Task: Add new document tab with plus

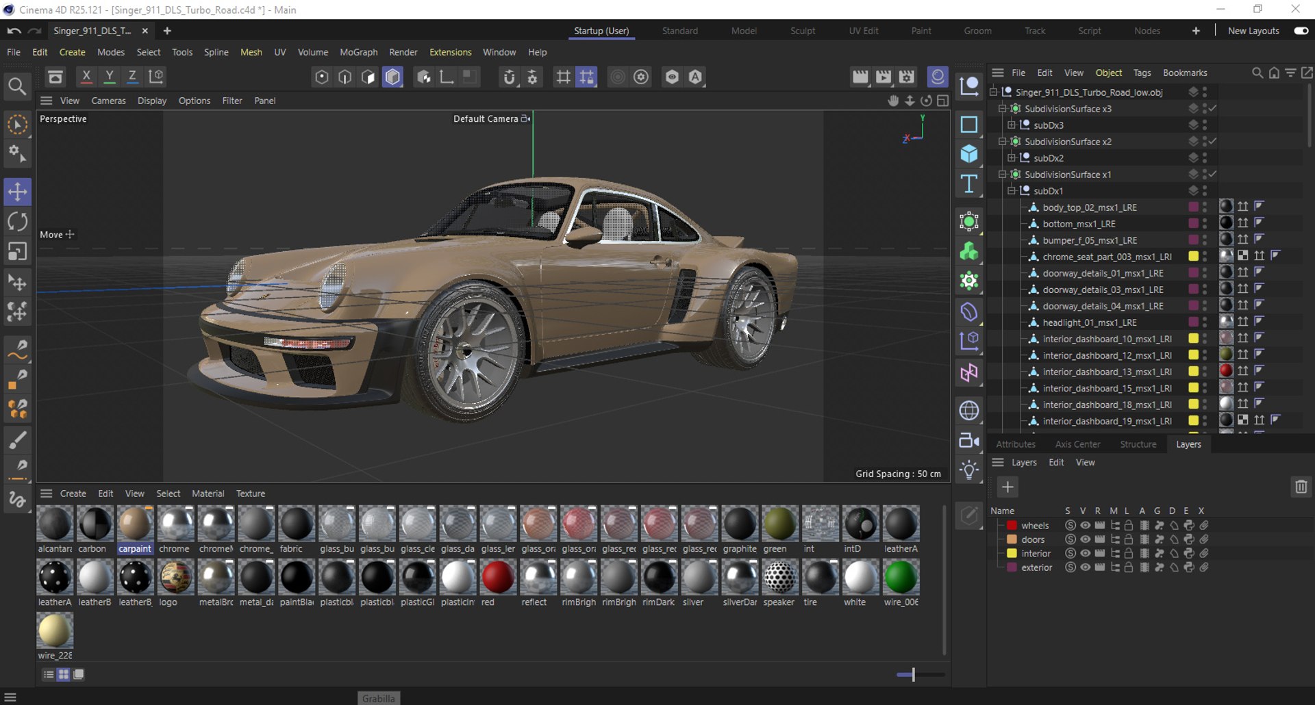Action: [x=167, y=31]
